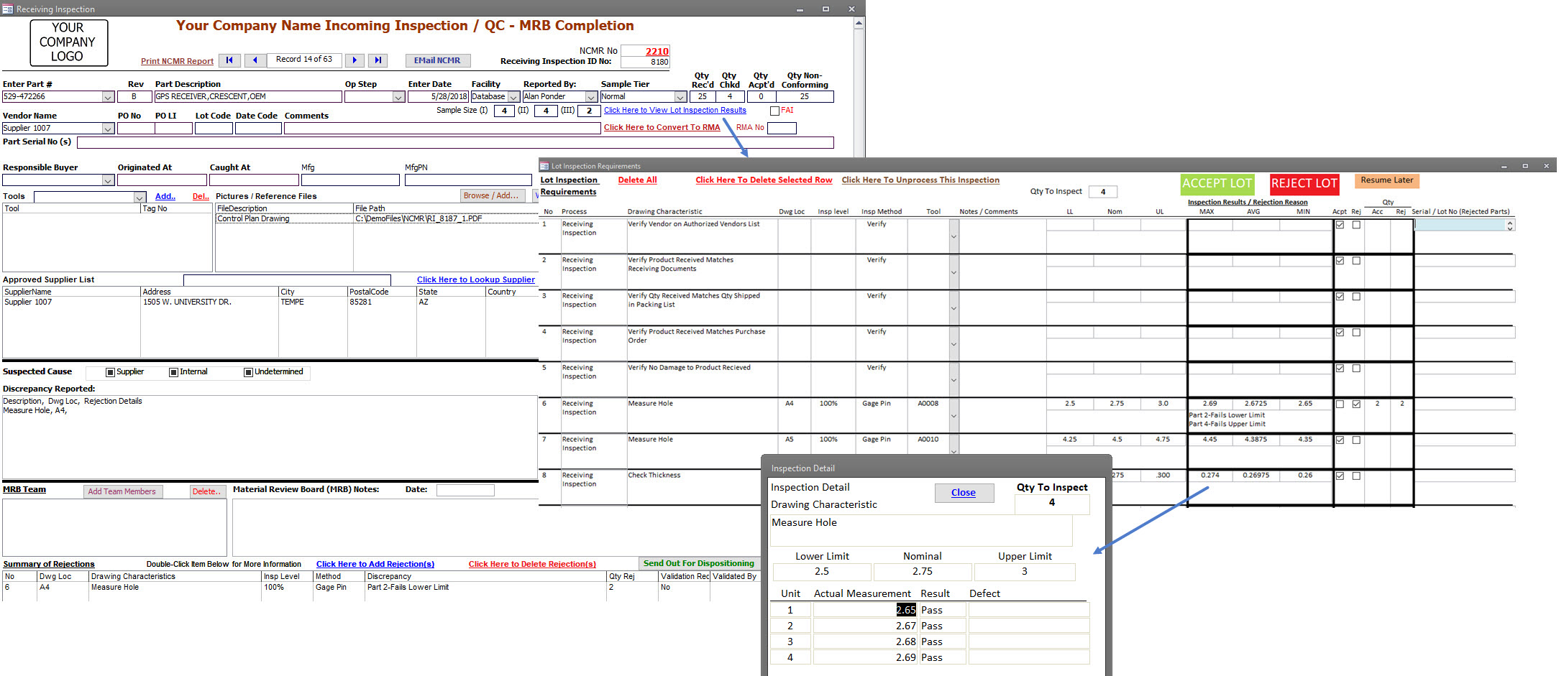Click Send Out For Dispositioning

coord(699,563)
